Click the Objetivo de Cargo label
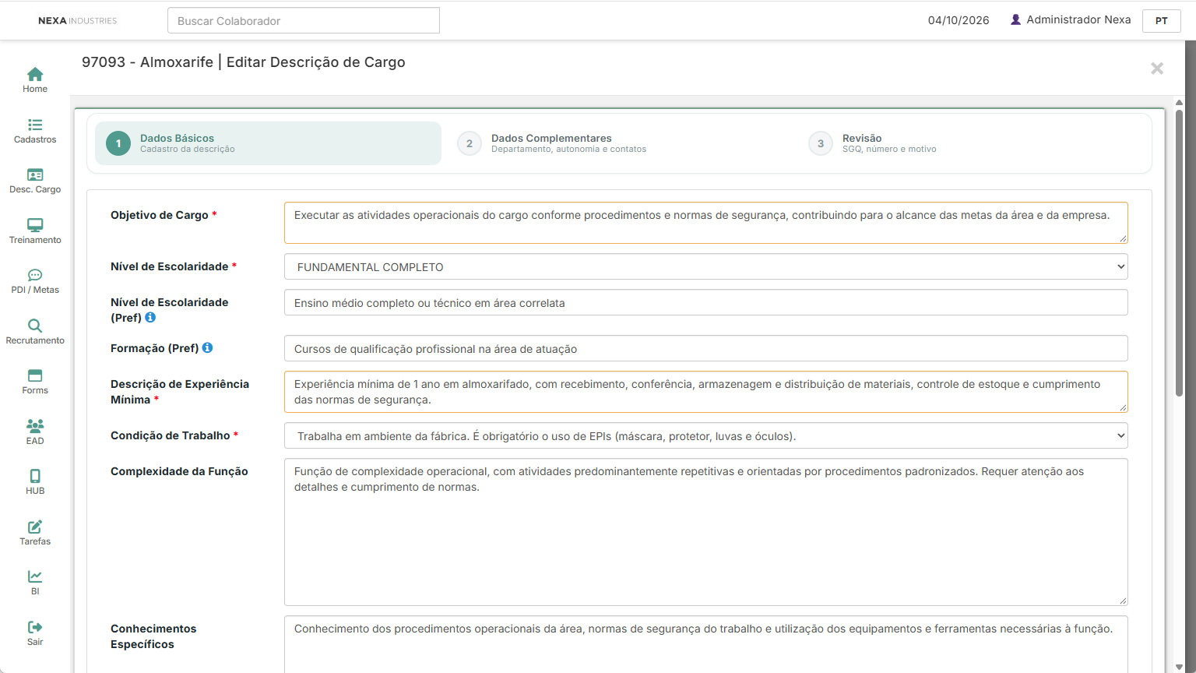Viewport: 1196px width, 673px height. [x=160, y=215]
